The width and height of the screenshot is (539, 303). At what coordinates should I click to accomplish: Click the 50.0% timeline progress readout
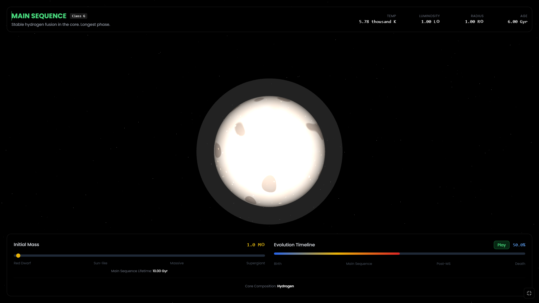tap(519, 245)
